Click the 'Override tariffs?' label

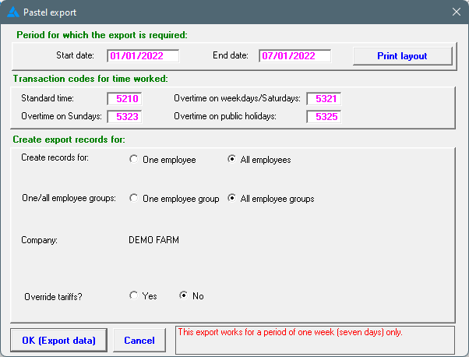[53, 297]
